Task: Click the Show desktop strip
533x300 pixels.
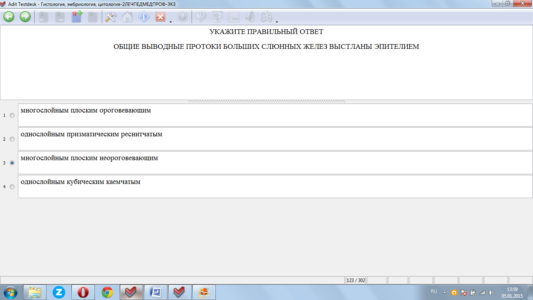Action: [530, 292]
